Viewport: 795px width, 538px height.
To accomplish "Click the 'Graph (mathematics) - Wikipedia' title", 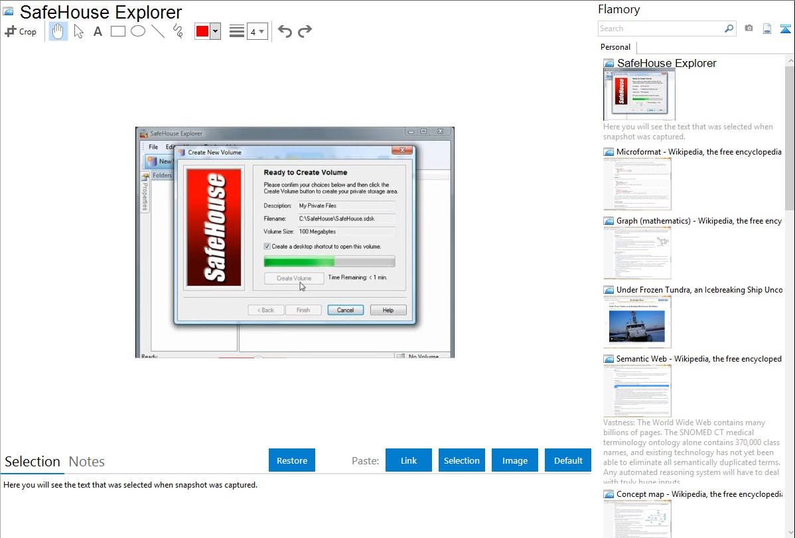I will (x=699, y=221).
